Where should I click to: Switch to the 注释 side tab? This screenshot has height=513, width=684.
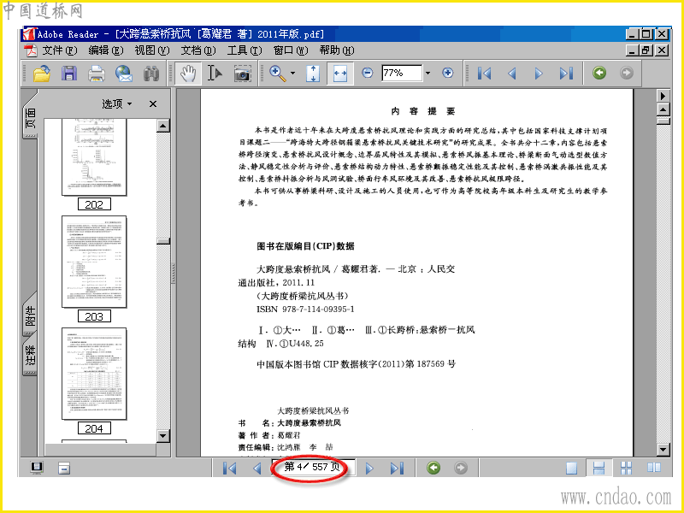[x=30, y=356]
